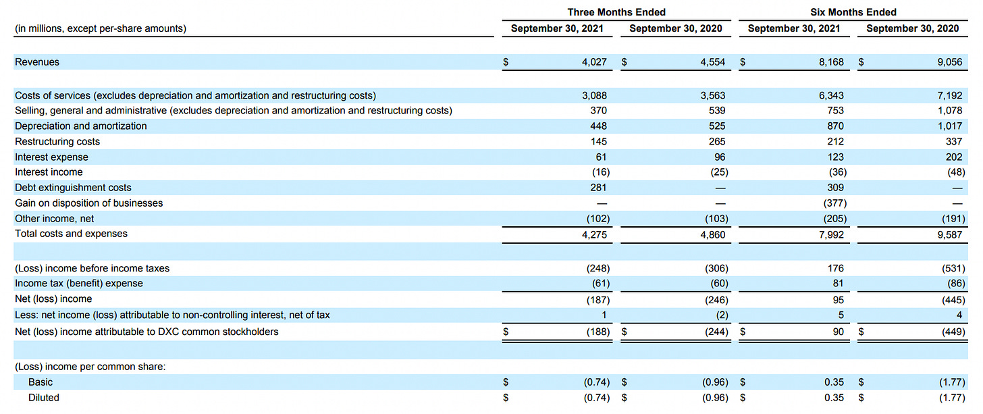The image size is (983, 414).
Task: Click the net loss value (187)
Action: [x=598, y=299]
